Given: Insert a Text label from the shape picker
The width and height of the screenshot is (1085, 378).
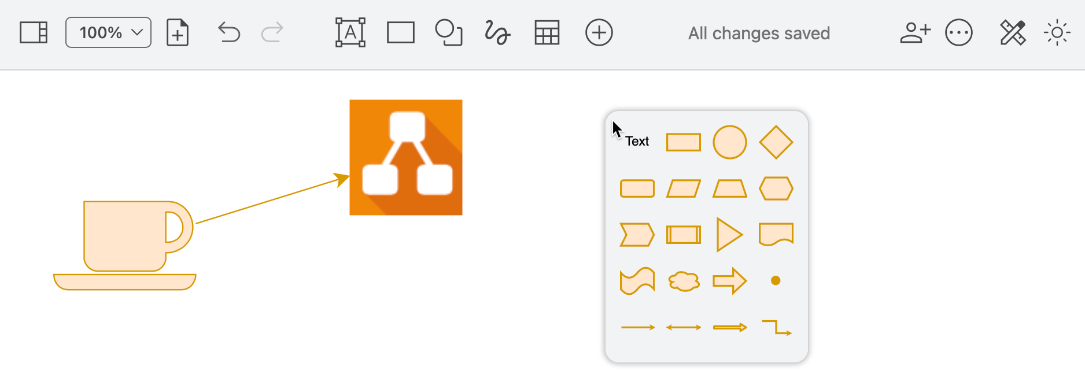Looking at the screenshot, I should point(637,141).
